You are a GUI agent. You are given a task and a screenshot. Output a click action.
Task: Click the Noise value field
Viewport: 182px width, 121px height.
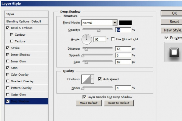123,88
